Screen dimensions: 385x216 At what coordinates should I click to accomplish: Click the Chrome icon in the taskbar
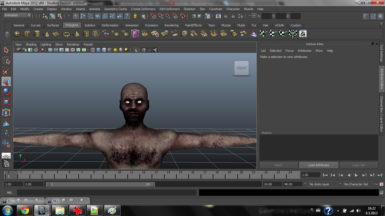pyautogui.click(x=25, y=210)
